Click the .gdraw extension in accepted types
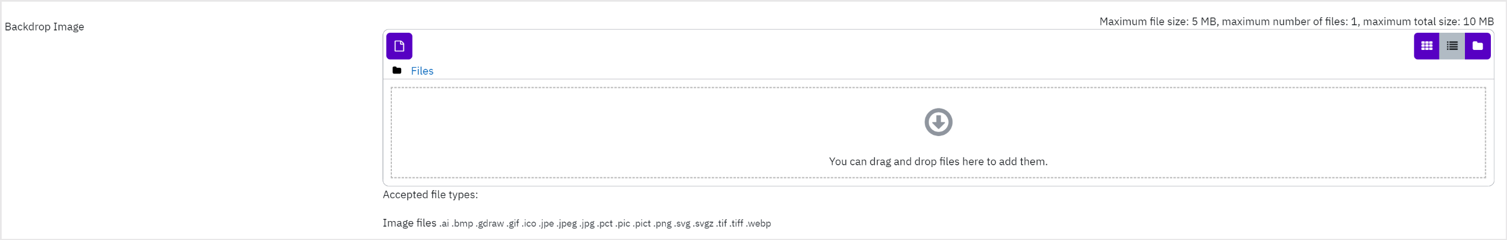The height and width of the screenshot is (240, 1507). pyautogui.click(x=490, y=224)
